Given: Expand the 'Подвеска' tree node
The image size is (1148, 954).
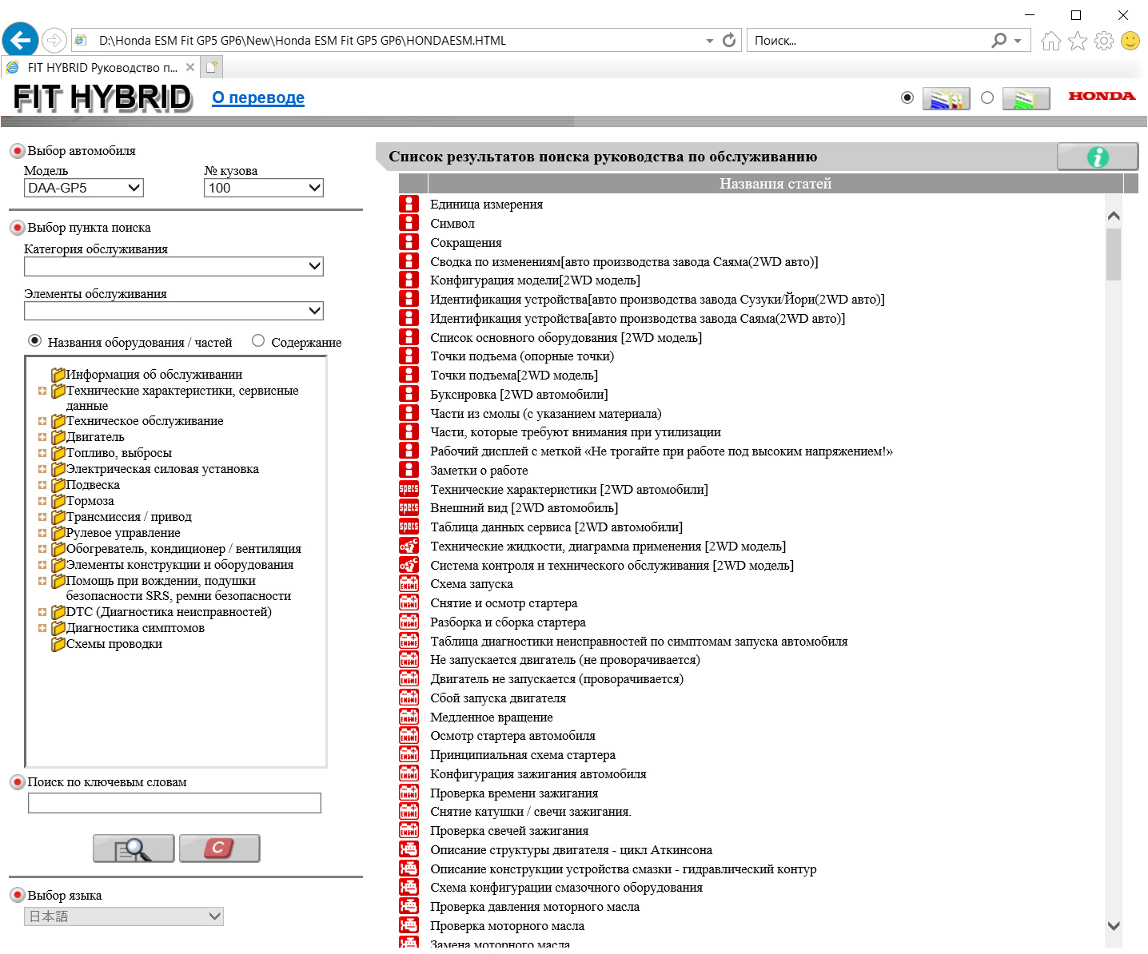Looking at the screenshot, I should click(42, 485).
